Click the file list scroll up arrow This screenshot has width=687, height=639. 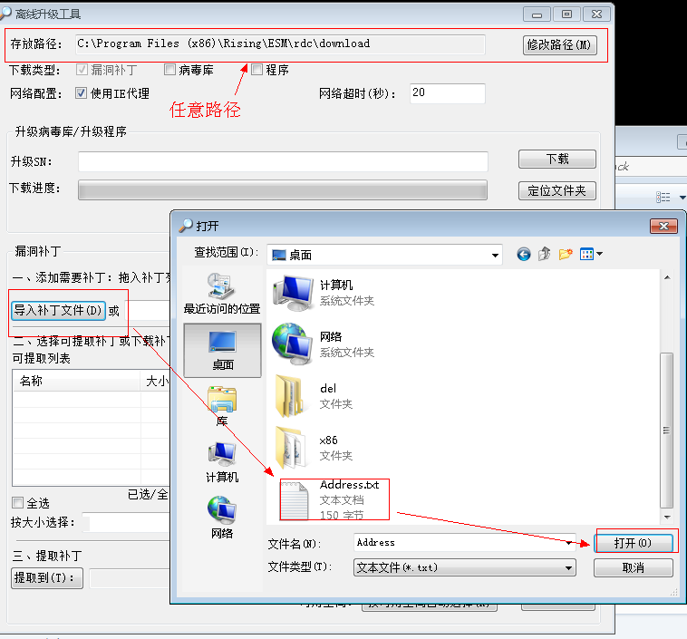[x=666, y=277]
